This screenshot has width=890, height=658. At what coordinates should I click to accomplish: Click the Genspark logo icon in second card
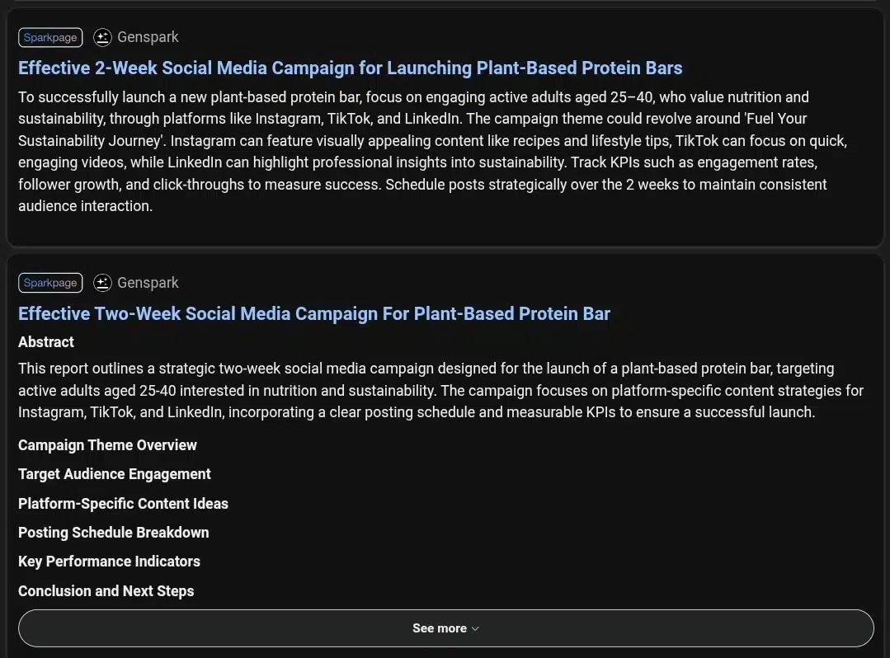[x=102, y=283]
